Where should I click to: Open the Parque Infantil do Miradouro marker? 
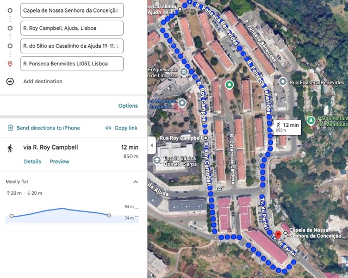[310, 120]
